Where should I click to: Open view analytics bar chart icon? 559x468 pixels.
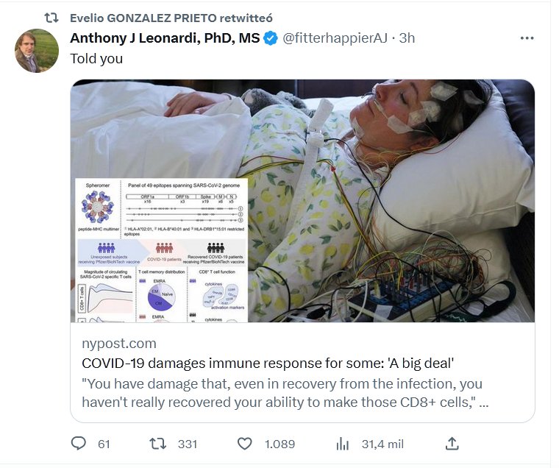tap(343, 444)
